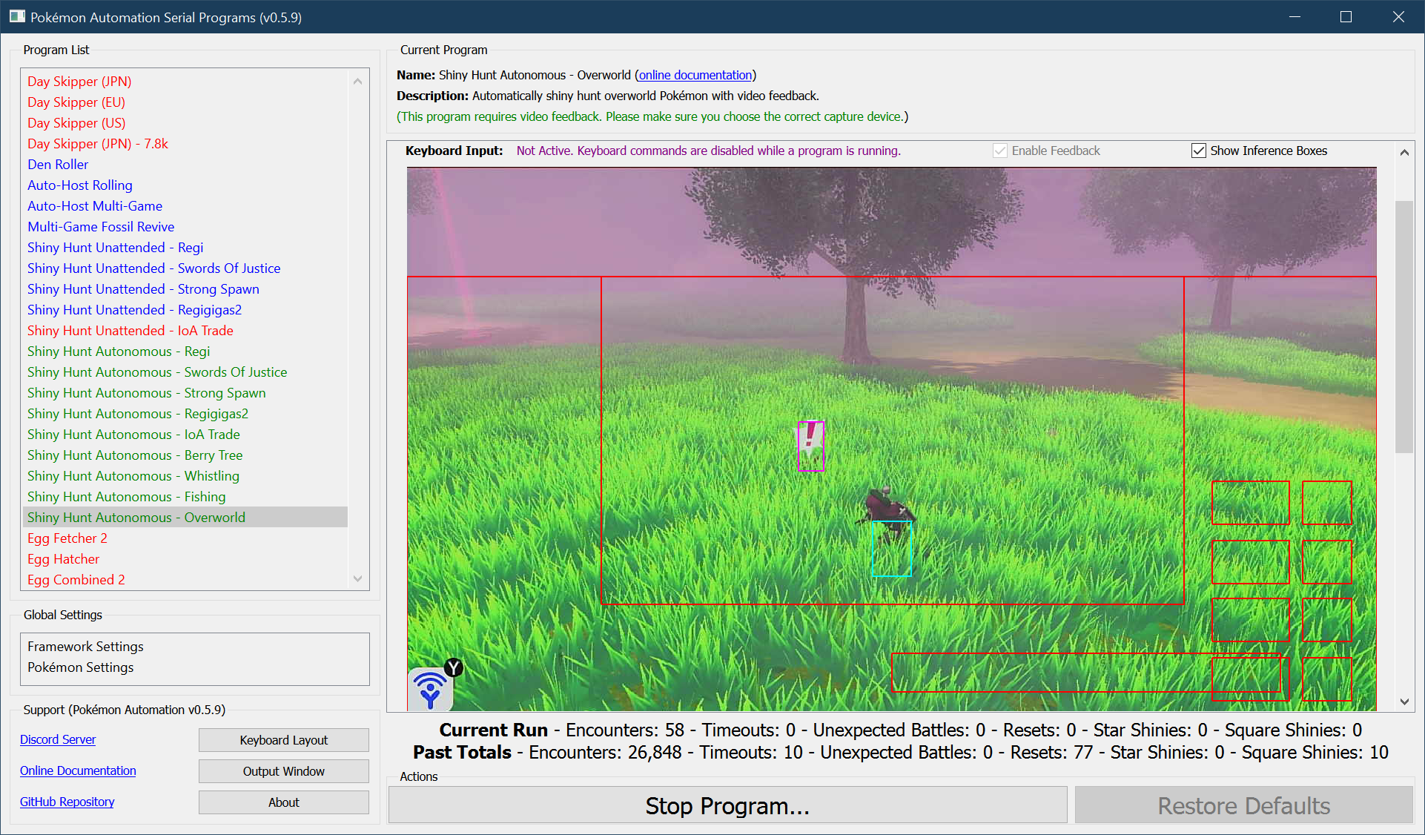Click video panel scroll-up arrow
1425x835 pixels.
[x=1403, y=153]
